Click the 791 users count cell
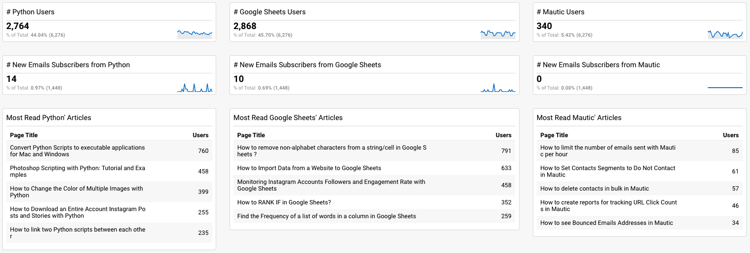This screenshot has height=253, width=750. tap(506, 151)
